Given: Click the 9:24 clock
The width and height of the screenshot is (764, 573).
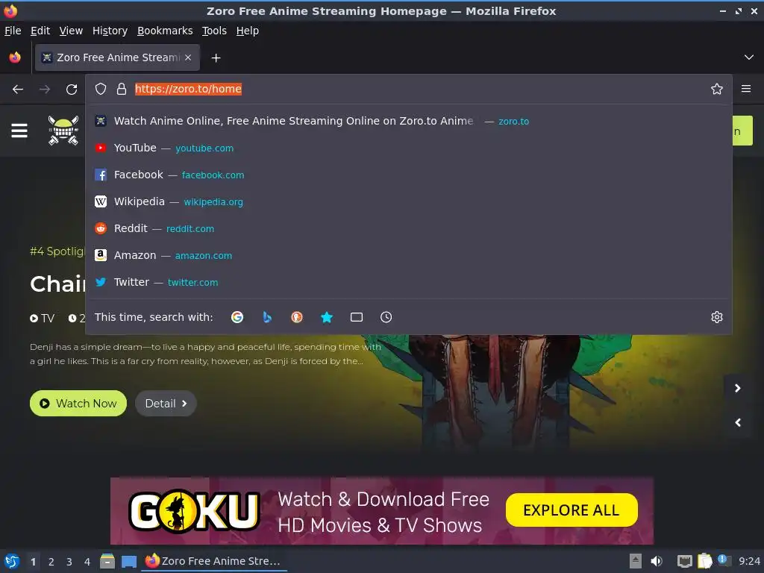Looking at the screenshot, I should [x=749, y=561].
